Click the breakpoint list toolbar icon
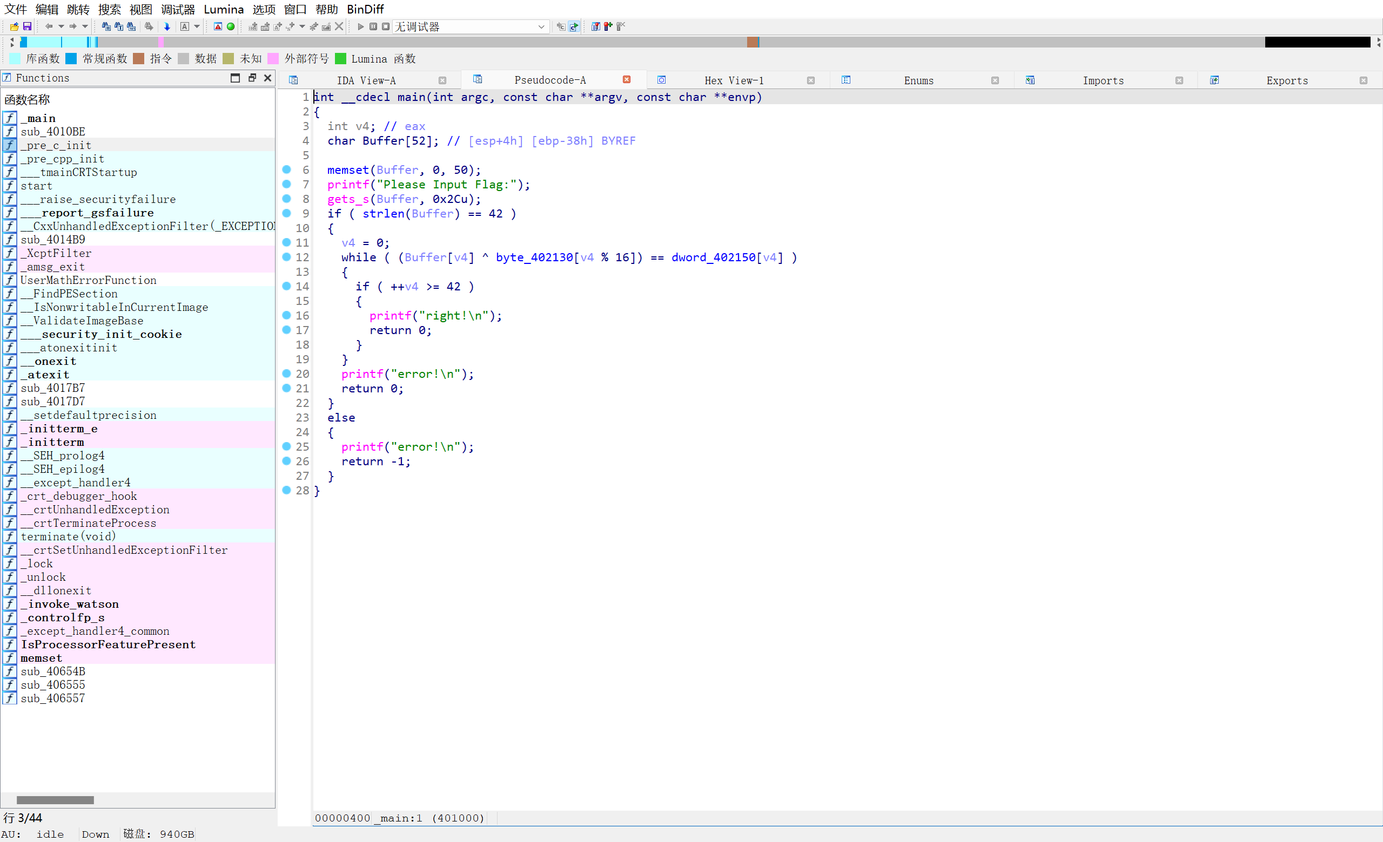The image size is (1383, 842). pos(596,26)
